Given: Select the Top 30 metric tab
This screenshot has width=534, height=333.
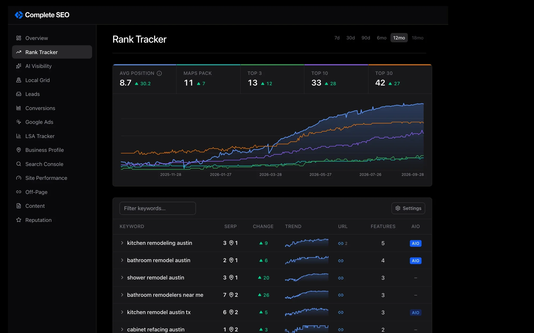Looking at the screenshot, I should click(x=400, y=79).
